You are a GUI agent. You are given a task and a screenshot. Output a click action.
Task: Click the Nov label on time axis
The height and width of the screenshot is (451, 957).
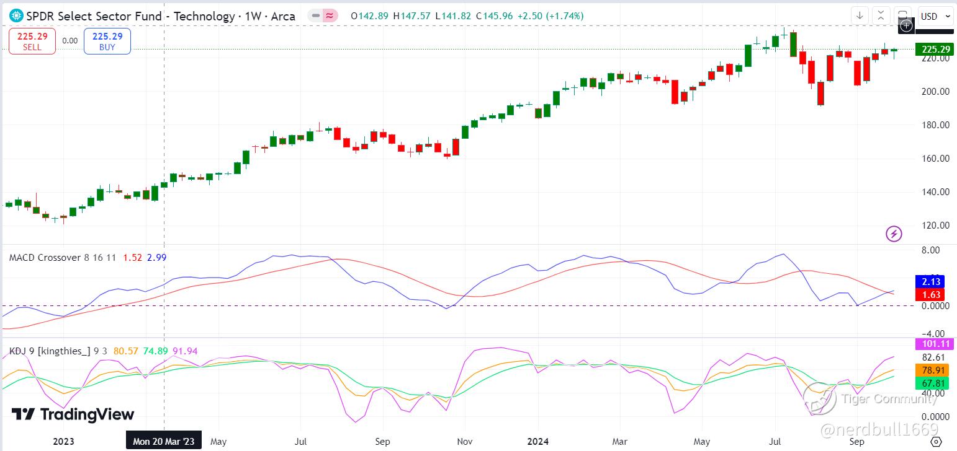coord(465,442)
